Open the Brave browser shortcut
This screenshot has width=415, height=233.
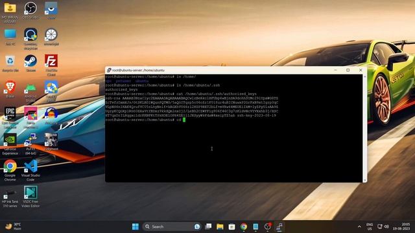click(x=10, y=89)
